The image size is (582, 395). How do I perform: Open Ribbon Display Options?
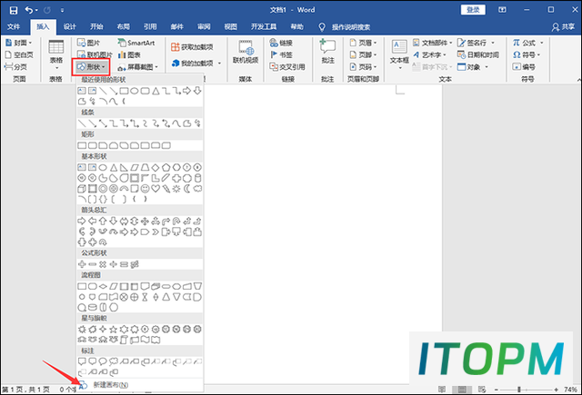pyautogui.click(x=502, y=10)
